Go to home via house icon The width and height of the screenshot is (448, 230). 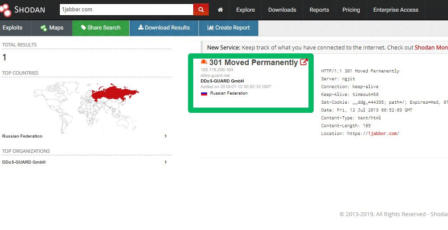220,10
